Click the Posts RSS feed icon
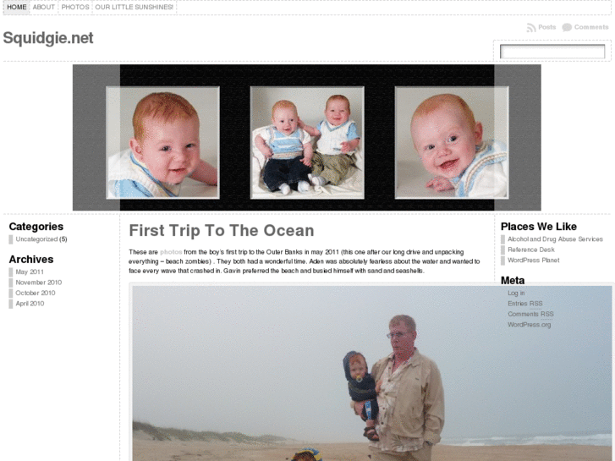Screen dimensions: 615x461 point(531,27)
